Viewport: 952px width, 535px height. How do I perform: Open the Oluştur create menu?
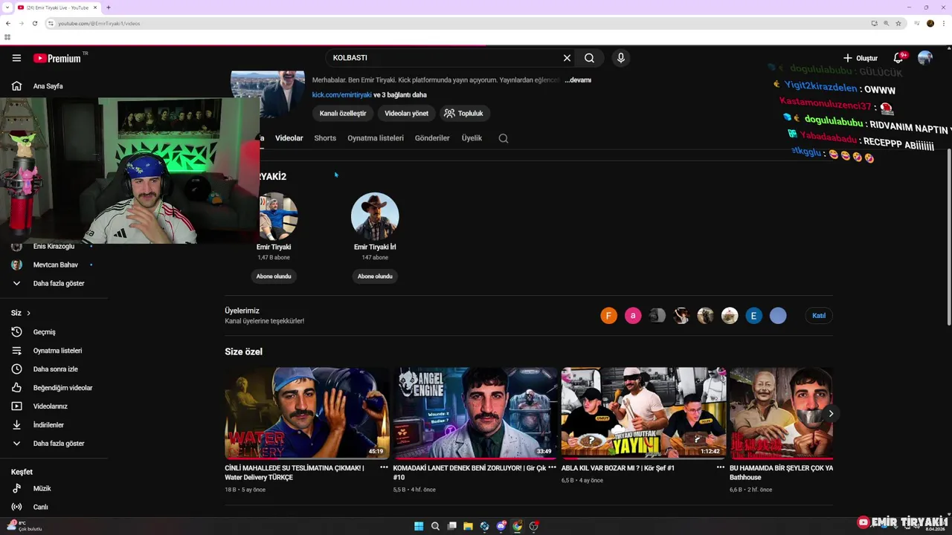pos(861,58)
